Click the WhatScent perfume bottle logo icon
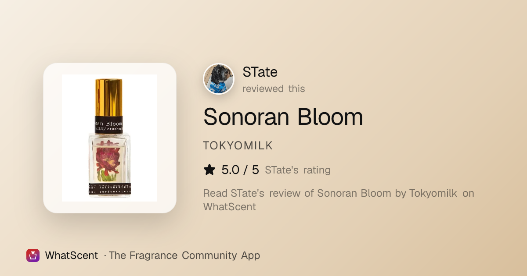This screenshot has width=527, height=276. pyautogui.click(x=33, y=255)
